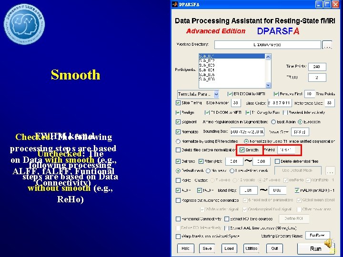
Task: Click the ALFF band lower 0.01 field
Action: (x=248, y=190)
